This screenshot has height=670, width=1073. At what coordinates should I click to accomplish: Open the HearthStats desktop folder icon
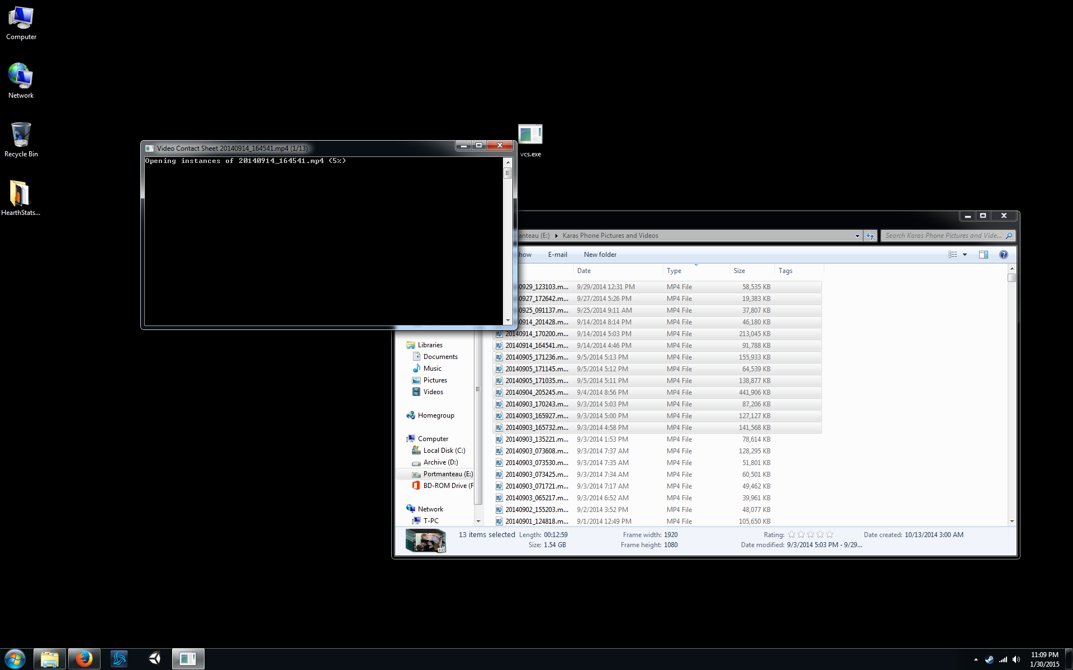[20, 194]
